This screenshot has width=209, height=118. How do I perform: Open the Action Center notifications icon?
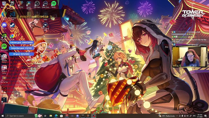coord(206,116)
